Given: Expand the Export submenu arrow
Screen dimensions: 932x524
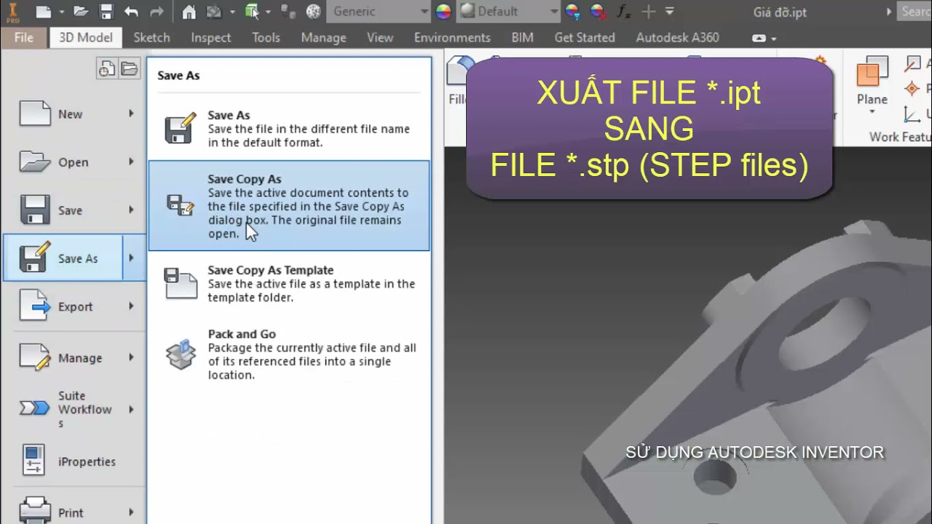Looking at the screenshot, I should (x=132, y=306).
